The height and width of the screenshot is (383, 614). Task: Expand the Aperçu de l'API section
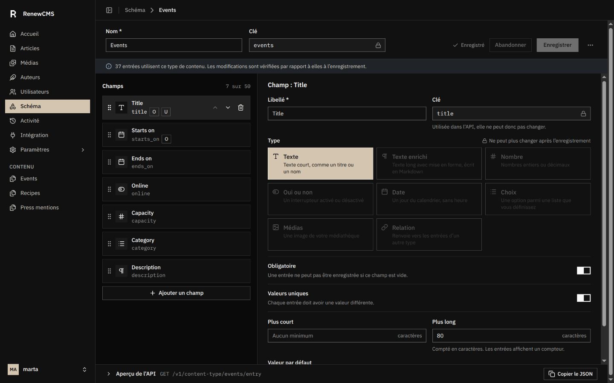click(x=109, y=374)
